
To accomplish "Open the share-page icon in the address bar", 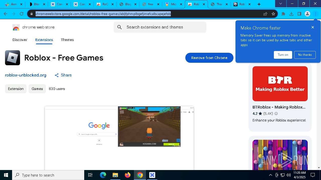I will click(265, 14).
